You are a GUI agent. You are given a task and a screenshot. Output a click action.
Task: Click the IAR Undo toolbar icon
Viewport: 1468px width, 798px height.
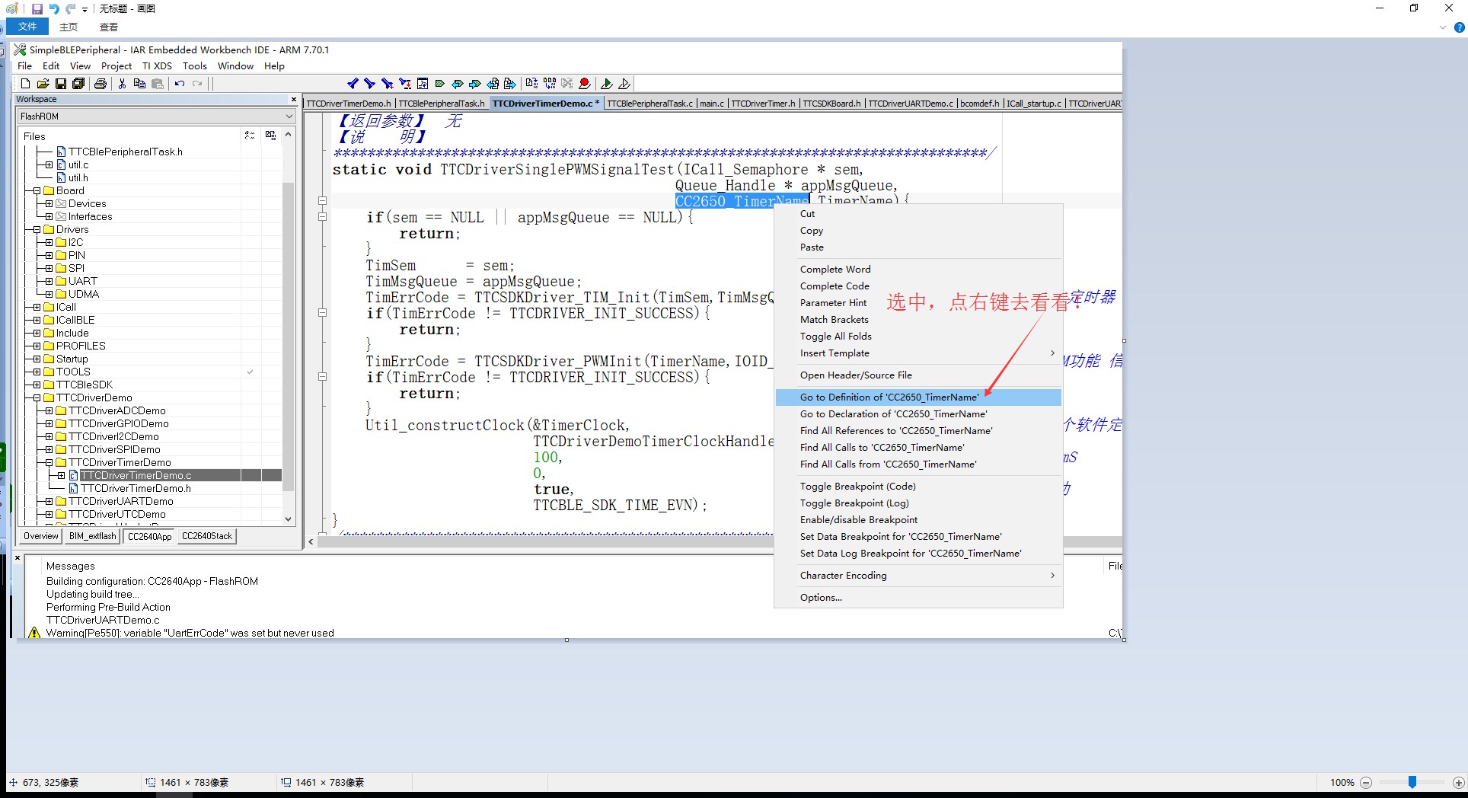pos(180,84)
